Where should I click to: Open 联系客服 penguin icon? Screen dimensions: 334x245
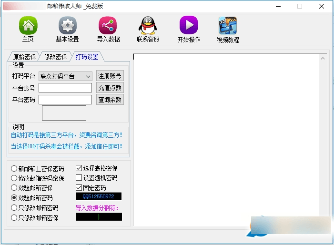(x=148, y=26)
